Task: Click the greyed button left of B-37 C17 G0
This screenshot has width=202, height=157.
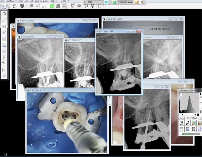Action: pyautogui.click(x=182, y=118)
